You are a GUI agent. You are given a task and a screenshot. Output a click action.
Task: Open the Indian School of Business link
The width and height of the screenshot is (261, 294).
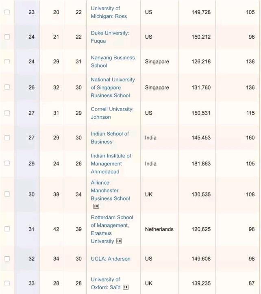point(109,137)
